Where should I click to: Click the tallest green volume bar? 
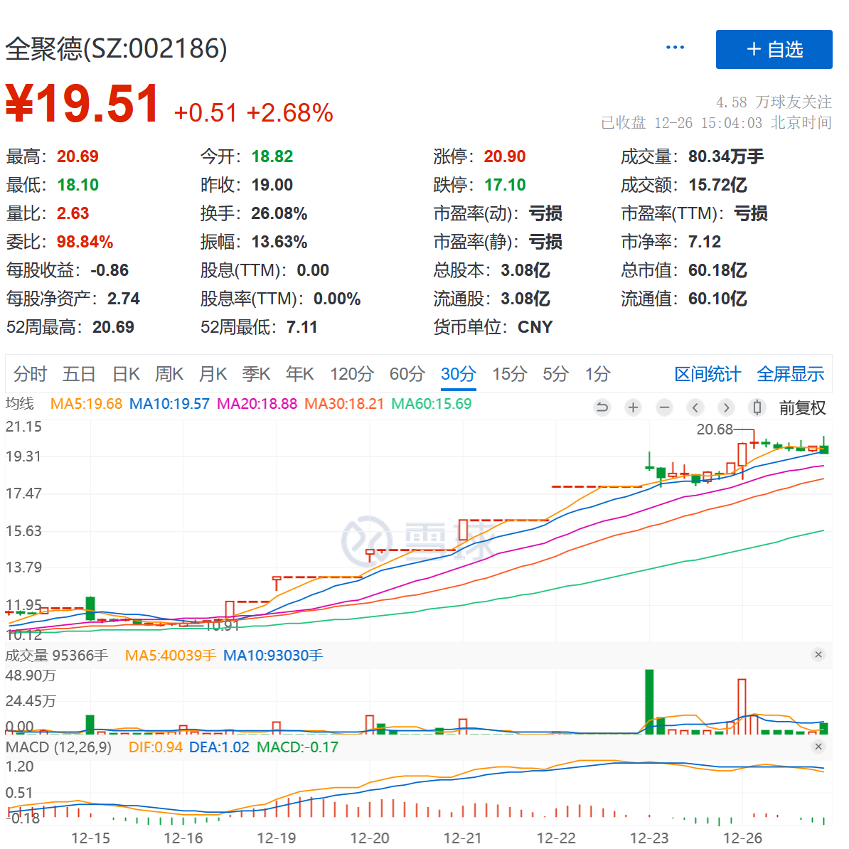pyautogui.click(x=649, y=702)
